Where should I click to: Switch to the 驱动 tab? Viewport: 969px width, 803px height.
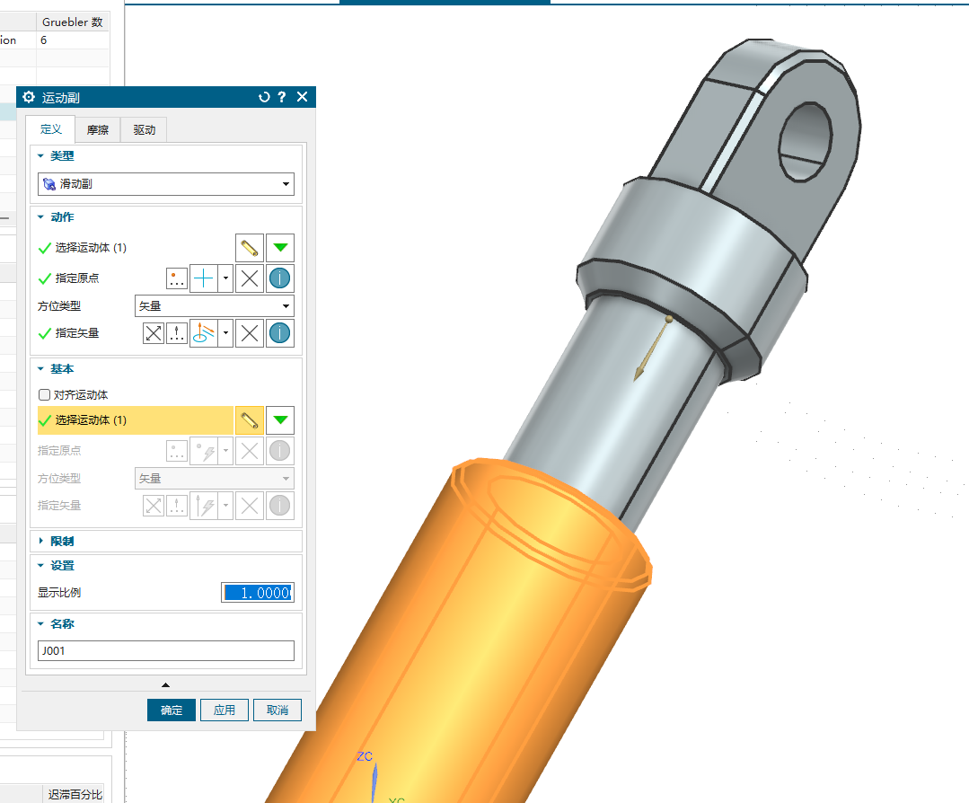[145, 130]
